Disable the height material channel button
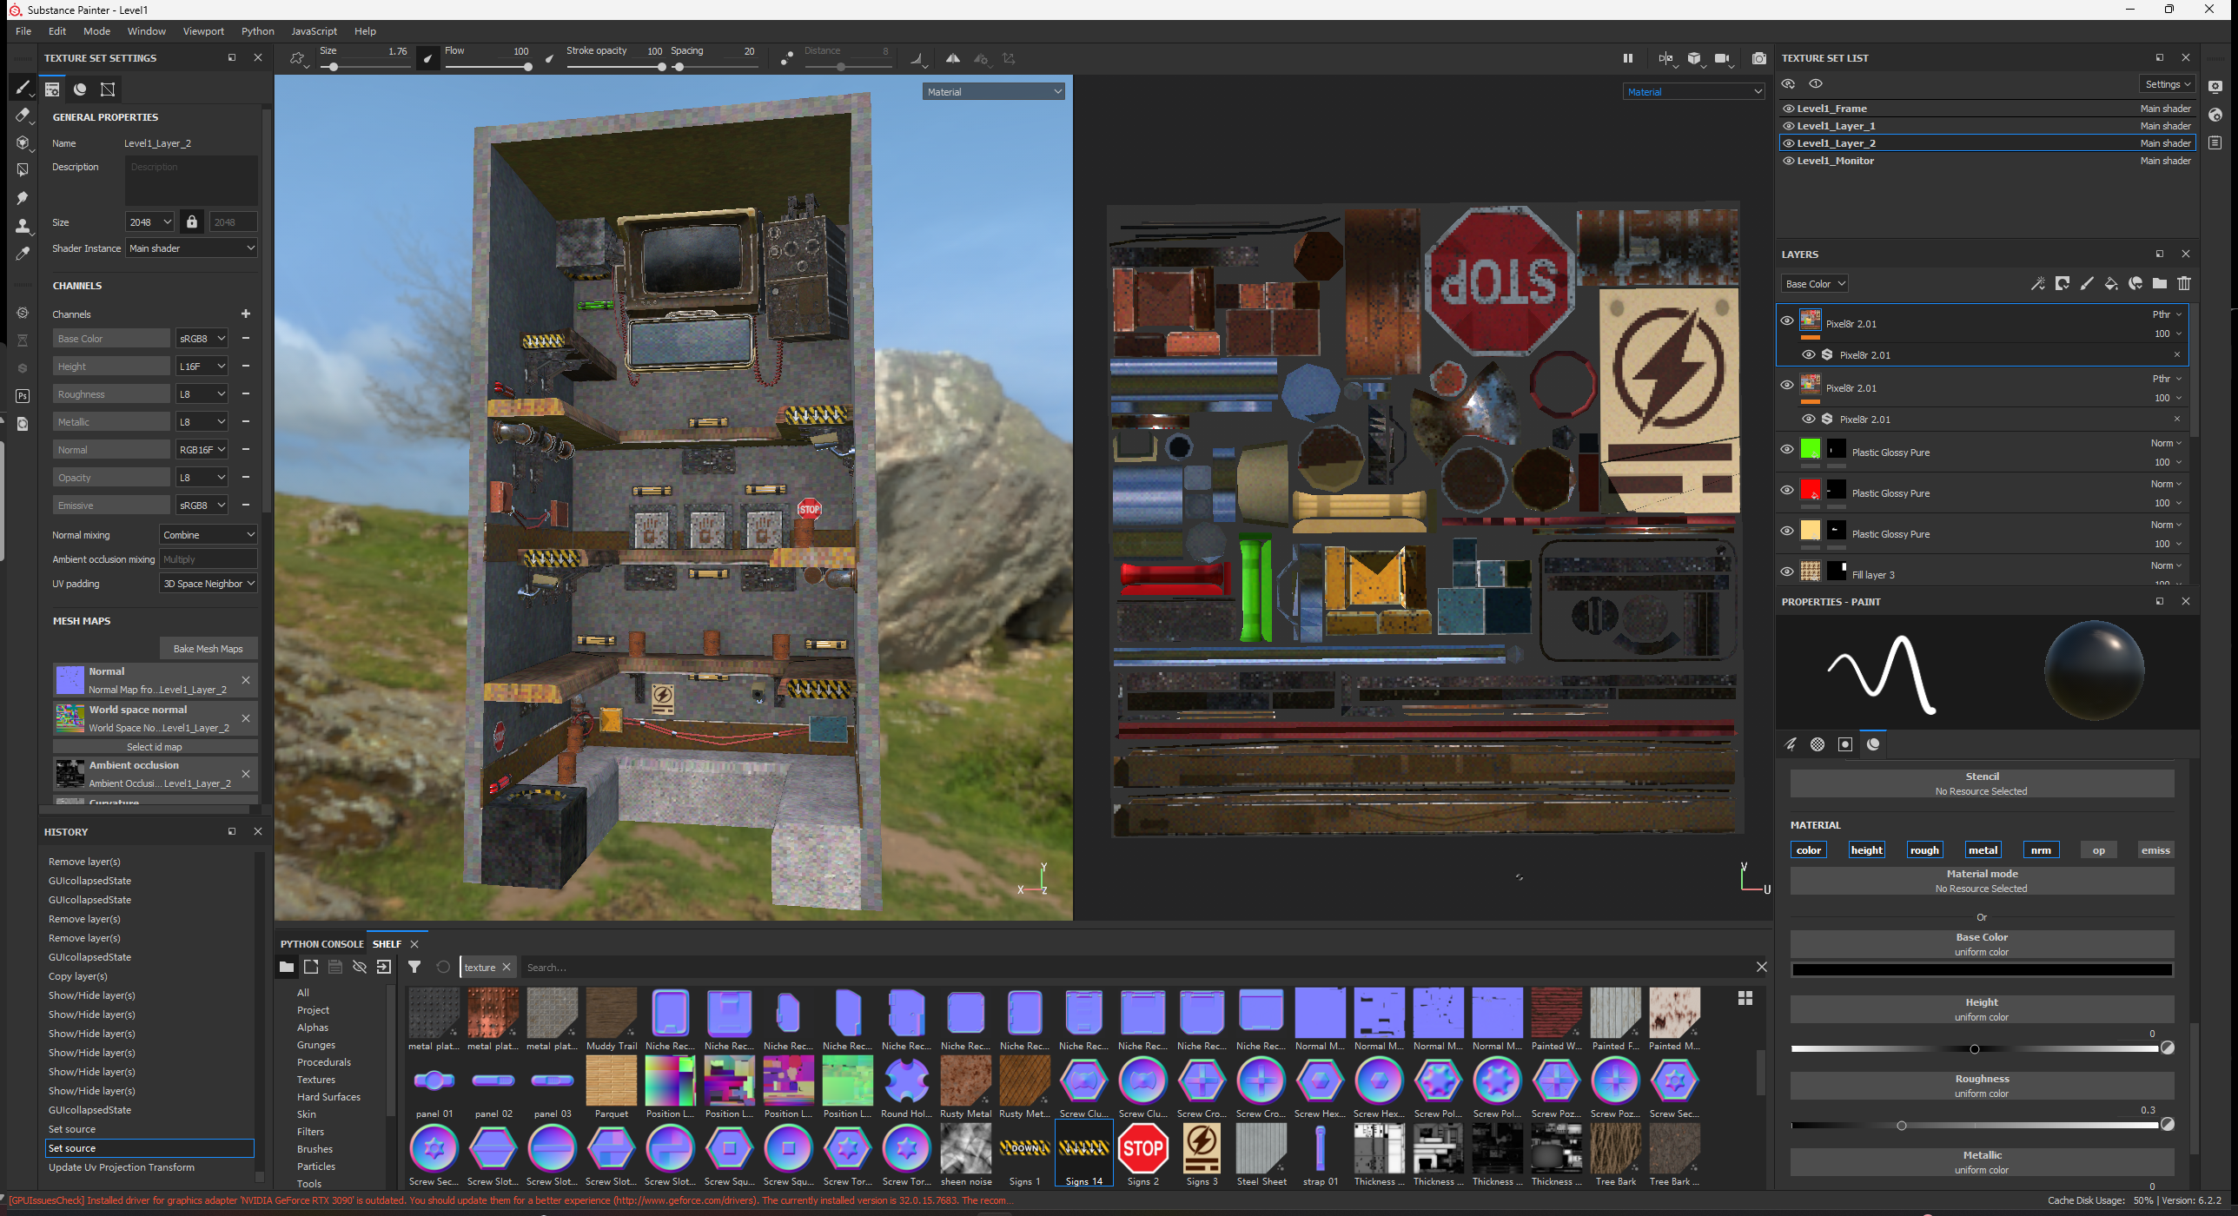Viewport: 2238px width, 1216px height. coord(1866,850)
